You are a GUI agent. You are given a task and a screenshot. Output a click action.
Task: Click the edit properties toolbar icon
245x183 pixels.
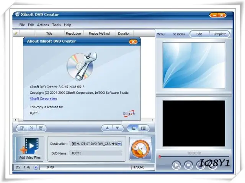[22, 128]
